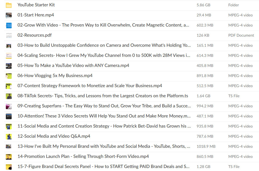Click the YouTube Starter Kit folder icon
Image resolution: width=259 pixels, height=171 pixels.
[9, 5]
